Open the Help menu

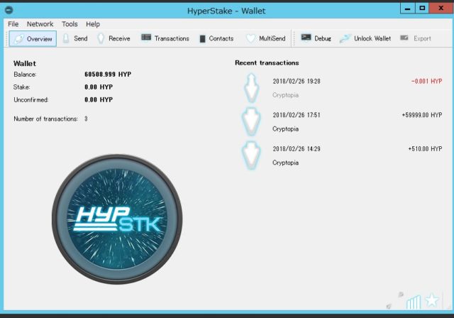pos(93,24)
